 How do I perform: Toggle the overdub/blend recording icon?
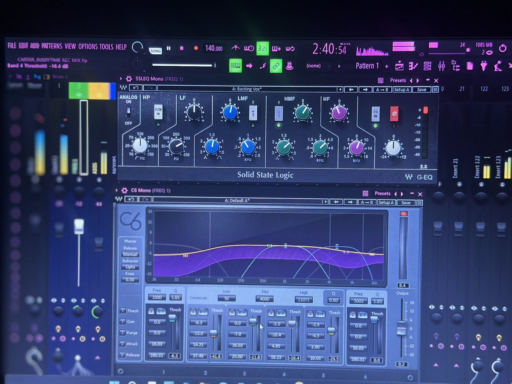tap(276, 49)
